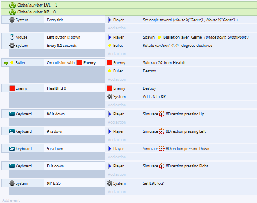Click the Keyboard icon for D is down
This screenshot has height=203, width=257.
click(12, 166)
